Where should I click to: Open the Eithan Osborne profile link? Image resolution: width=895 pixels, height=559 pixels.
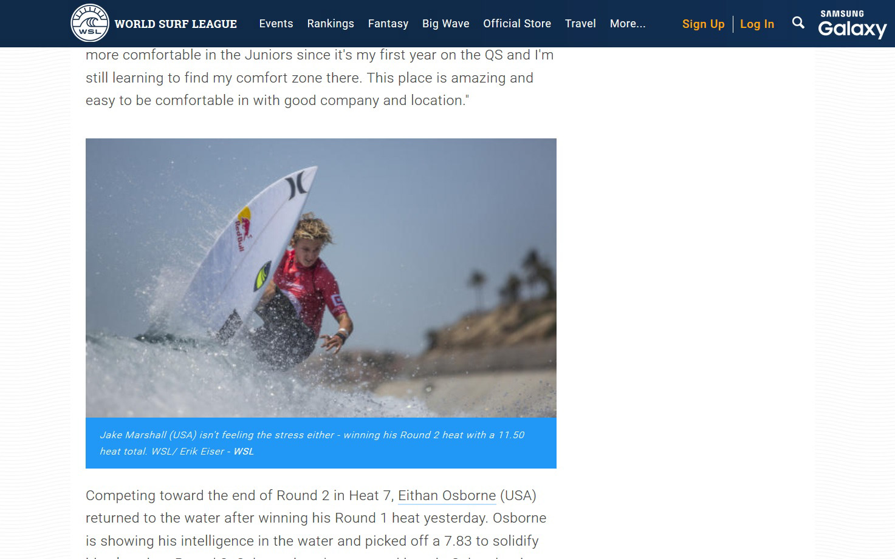click(447, 495)
